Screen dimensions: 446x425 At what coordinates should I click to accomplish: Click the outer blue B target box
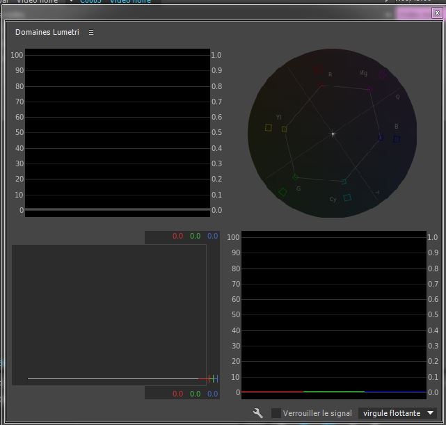397,139
